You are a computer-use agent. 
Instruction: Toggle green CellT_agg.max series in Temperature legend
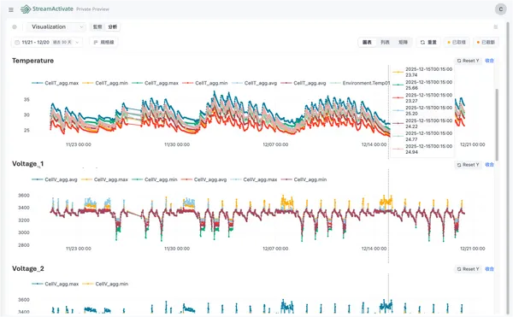[x=155, y=84]
